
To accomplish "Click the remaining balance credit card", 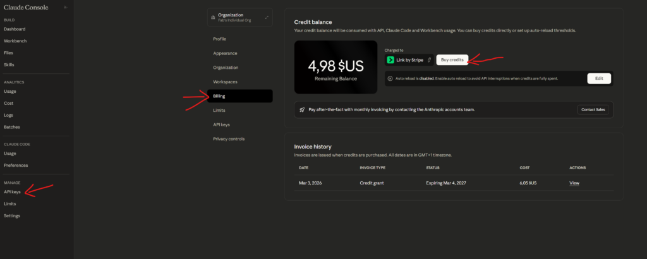I will coord(336,67).
